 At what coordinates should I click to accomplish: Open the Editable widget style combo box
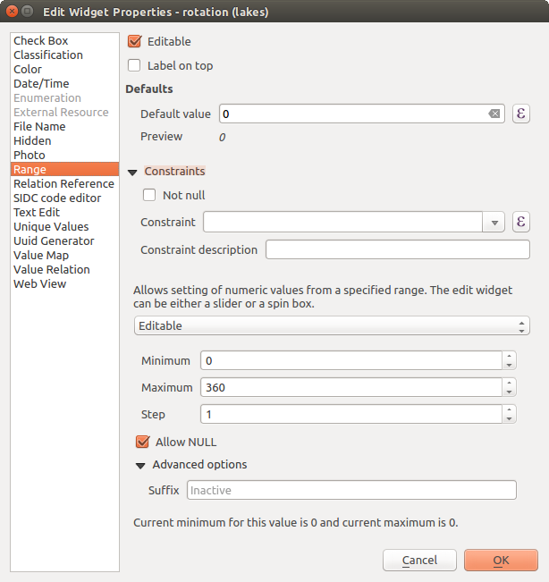331,326
